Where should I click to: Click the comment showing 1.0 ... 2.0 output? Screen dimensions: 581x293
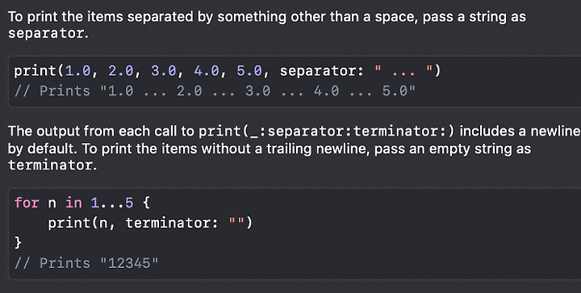pos(215,90)
